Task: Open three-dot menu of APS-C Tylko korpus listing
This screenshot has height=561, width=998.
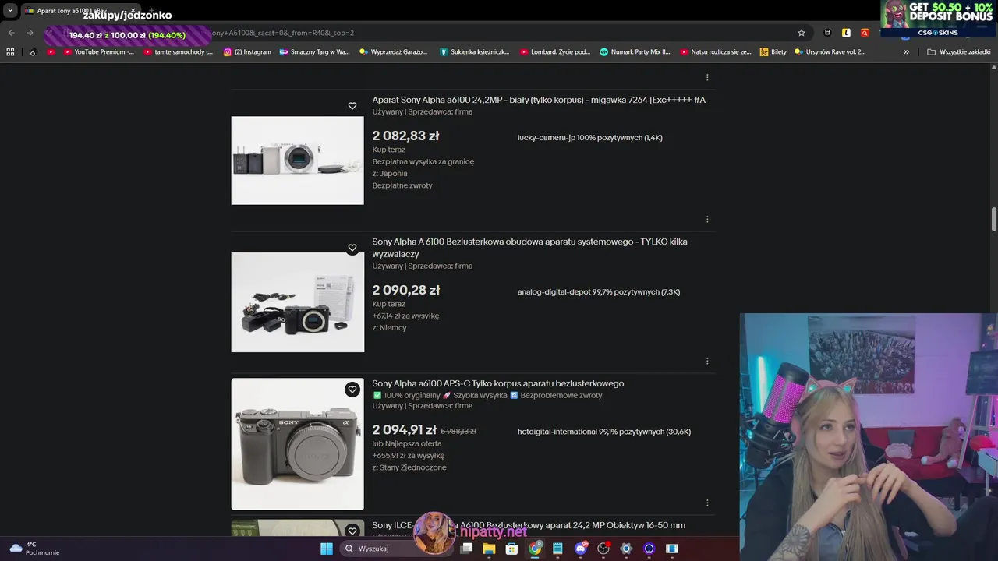Action: 707,503
